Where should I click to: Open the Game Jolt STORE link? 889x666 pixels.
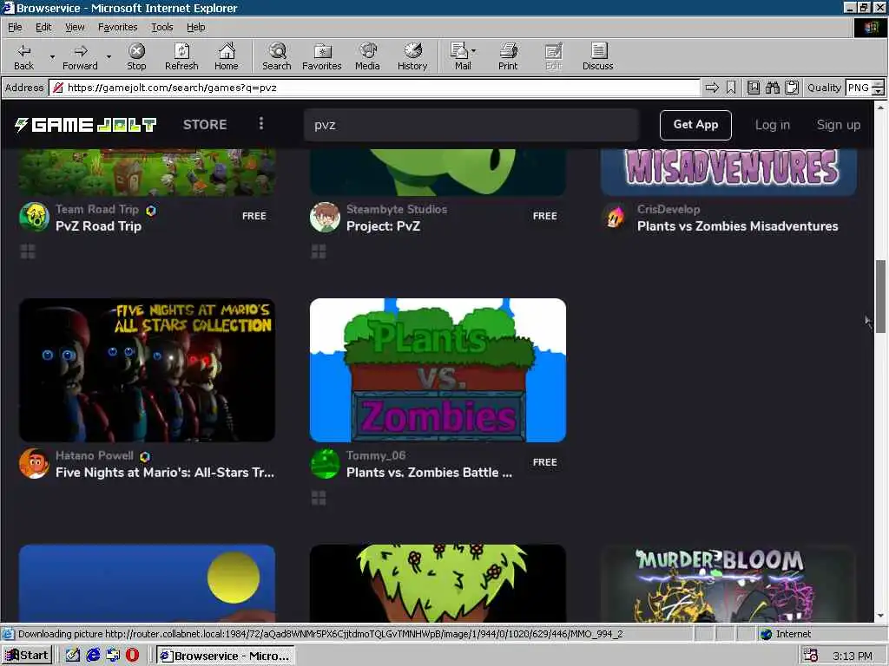[x=205, y=125]
